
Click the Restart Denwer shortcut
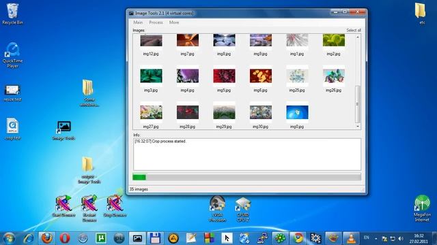click(89, 208)
